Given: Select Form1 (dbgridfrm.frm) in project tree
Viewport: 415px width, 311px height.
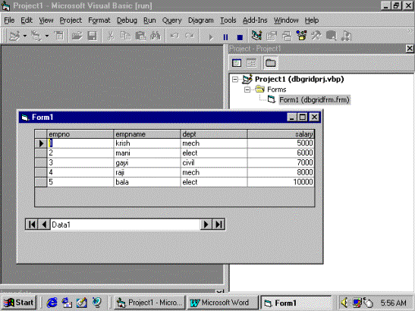Looking at the screenshot, I should point(314,100).
